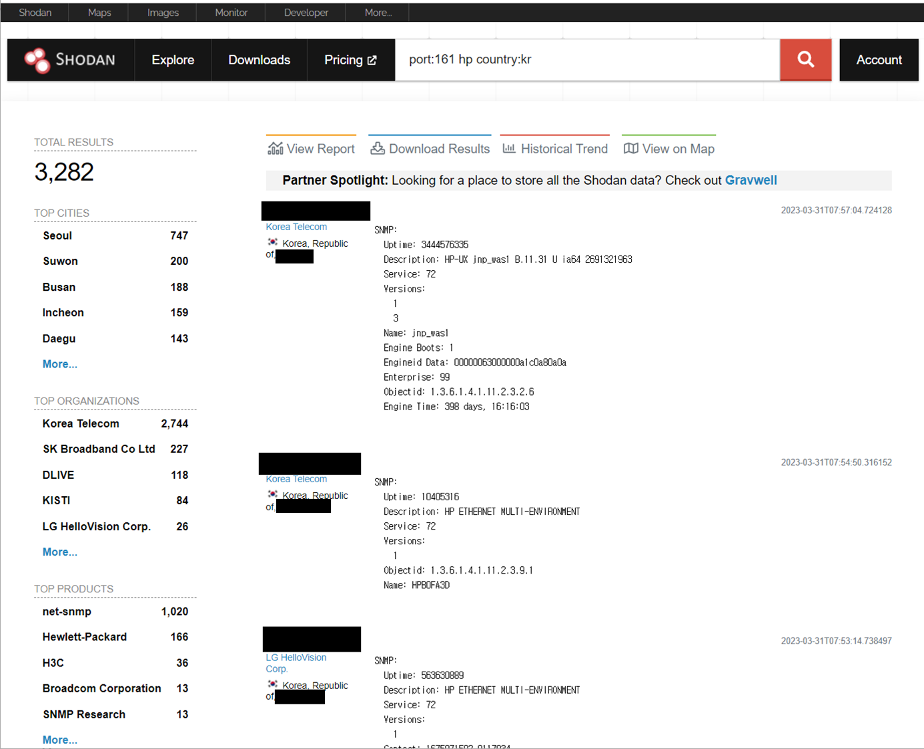Filter by Incheon city
The width and height of the screenshot is (924, 749).
(115, 312)
